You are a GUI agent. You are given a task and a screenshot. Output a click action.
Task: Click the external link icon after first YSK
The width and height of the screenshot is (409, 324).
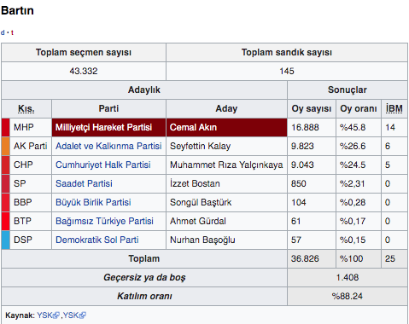tap(56, 315)
